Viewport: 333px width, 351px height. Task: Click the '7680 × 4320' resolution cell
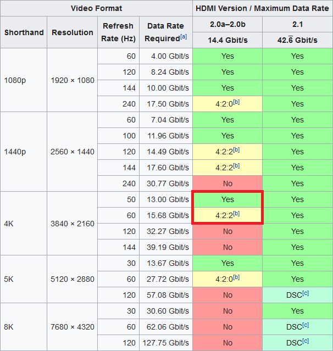73,327
